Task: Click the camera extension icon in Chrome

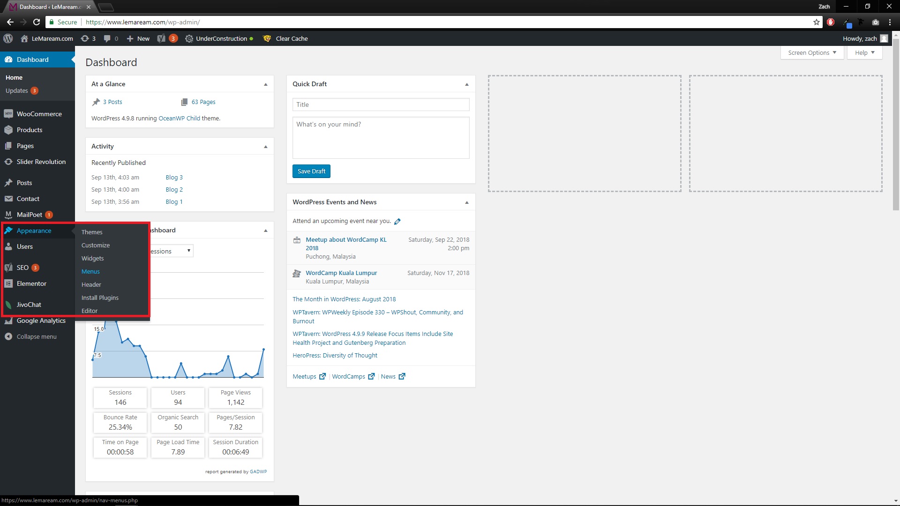Action: [875, 22]
